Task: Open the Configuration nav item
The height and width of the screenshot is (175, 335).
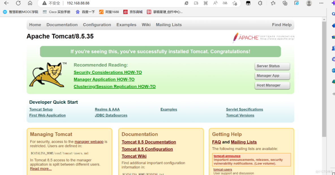Action: pos(97,25)
